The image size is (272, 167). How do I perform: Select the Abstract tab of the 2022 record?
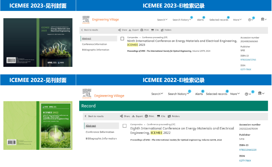102,126
